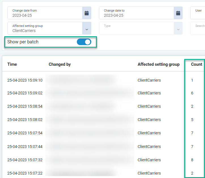This screenshot has width=205, height=178.
Task: Sort by Affected setting group column header
Action: [x=158, y=64]
